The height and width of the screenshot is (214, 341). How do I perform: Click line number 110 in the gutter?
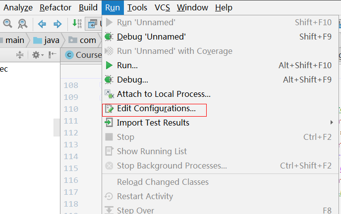[71, 109]
